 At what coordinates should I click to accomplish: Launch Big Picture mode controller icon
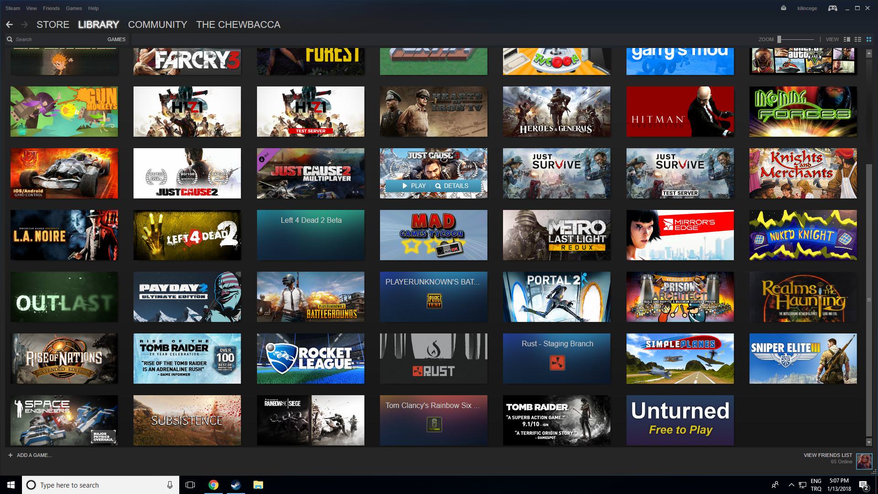[833, 8]
